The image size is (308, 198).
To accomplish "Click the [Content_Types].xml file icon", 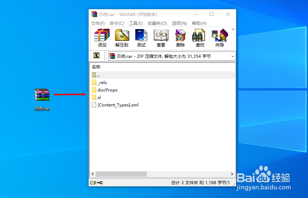I will [x=94, y=105].
